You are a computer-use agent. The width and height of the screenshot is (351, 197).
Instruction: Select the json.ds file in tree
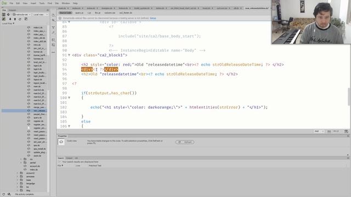37,155
